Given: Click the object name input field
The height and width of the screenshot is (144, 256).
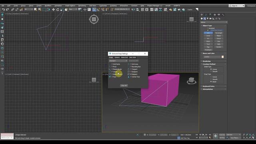Looking at the screenshot, I should click(x=212, y=57).
